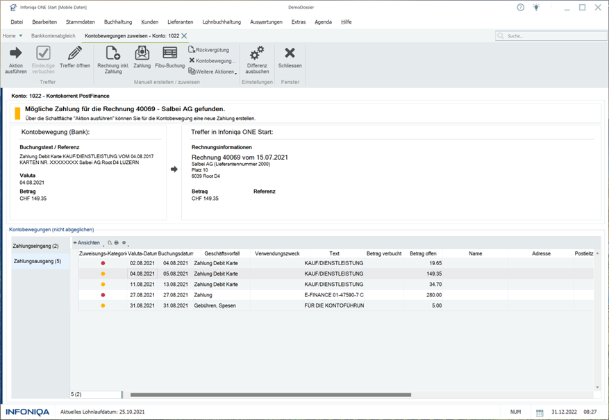Viewport: 609px width, 420px height.
Task: Create Rechnung inkl. Zahlung document icon
Action: tap(112, 53)
